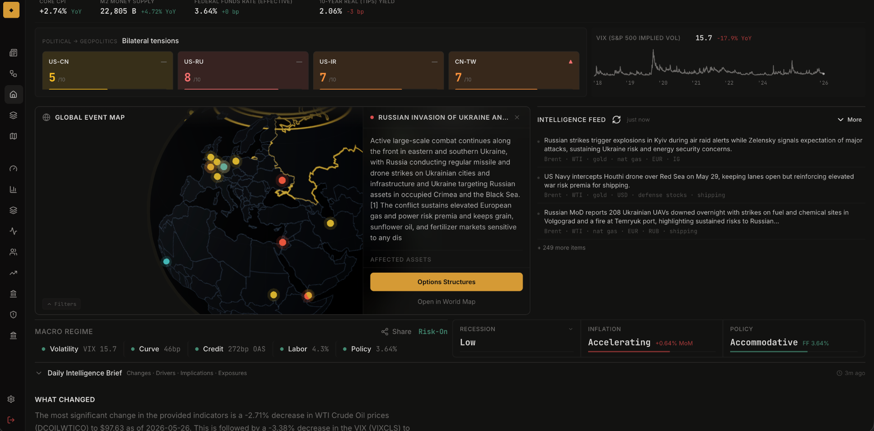Click the clock icon next to 3m ago
Screen dimensions: 874x431
(839, 373)
